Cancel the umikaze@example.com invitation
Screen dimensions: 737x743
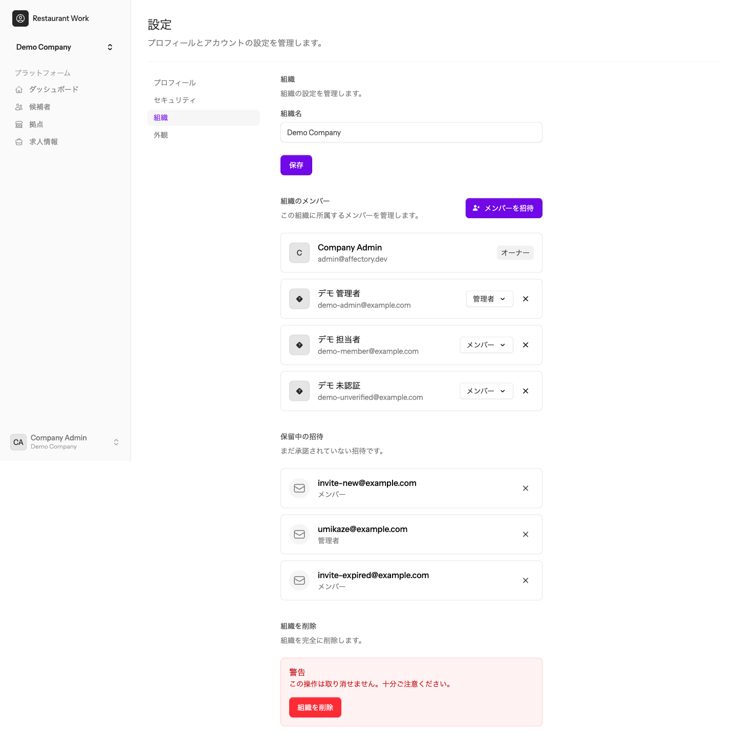click(x=526, y=535)
